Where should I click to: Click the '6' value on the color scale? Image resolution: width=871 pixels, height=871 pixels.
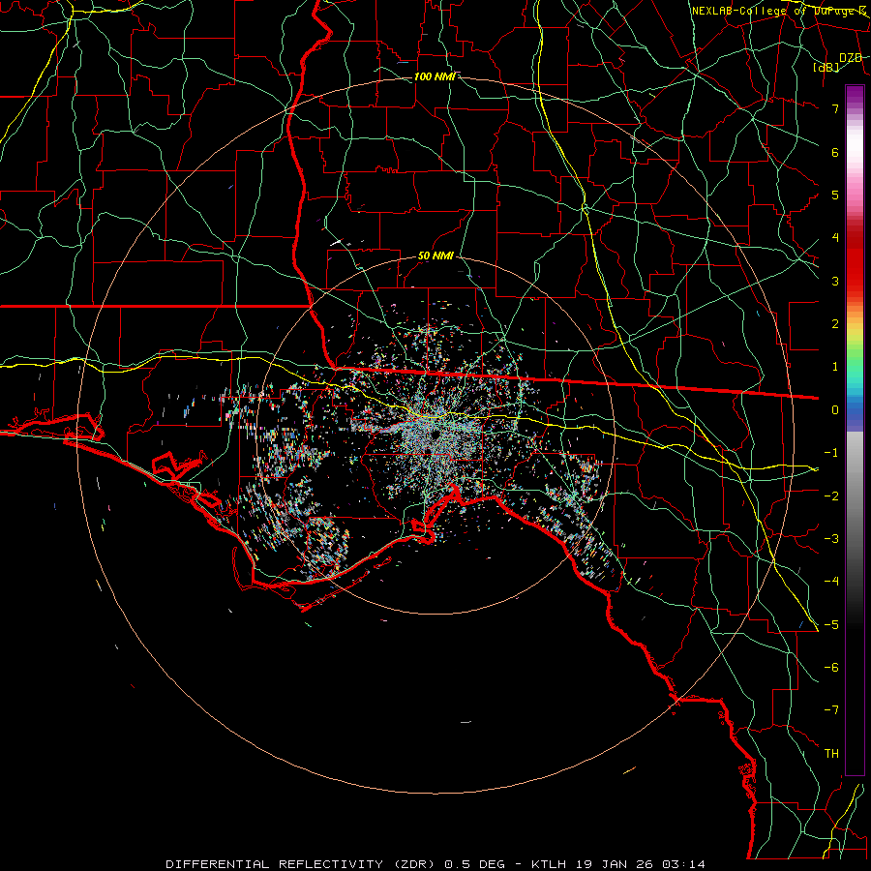835,152
